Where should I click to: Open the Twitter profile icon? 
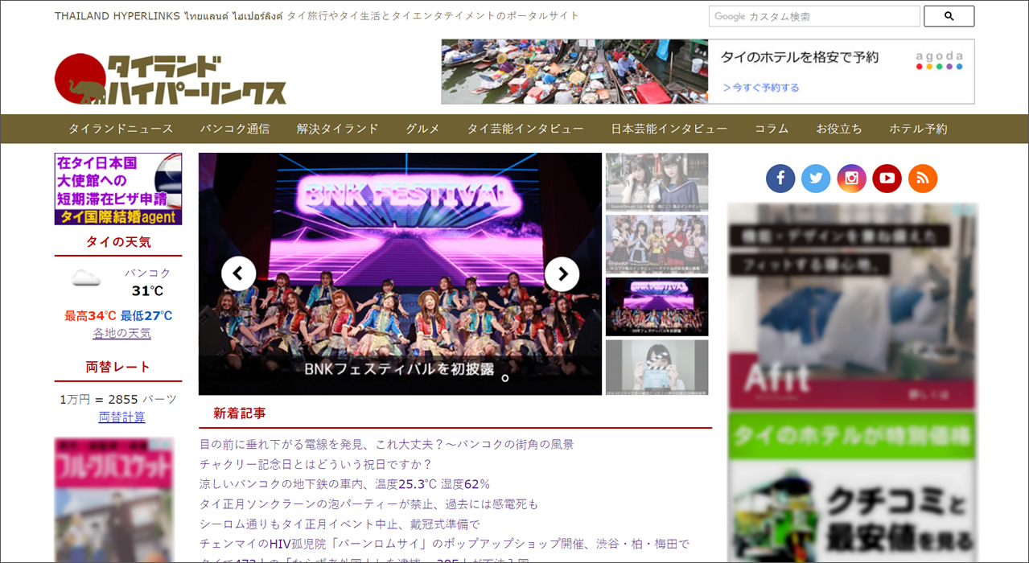pyautogui.click(x=816, y=179)
